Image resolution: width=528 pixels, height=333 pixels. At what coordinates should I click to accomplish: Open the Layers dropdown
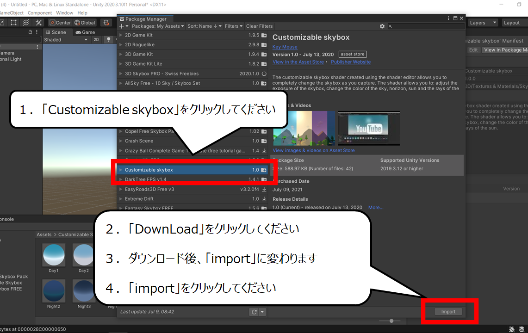tap(483, 23)
